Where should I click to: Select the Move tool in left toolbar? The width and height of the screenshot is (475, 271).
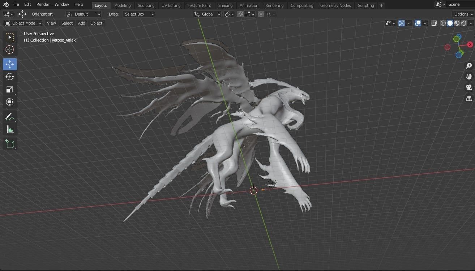[10, 64]
